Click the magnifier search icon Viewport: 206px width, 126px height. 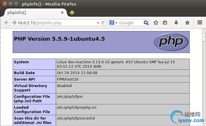(x=146, y=23)
